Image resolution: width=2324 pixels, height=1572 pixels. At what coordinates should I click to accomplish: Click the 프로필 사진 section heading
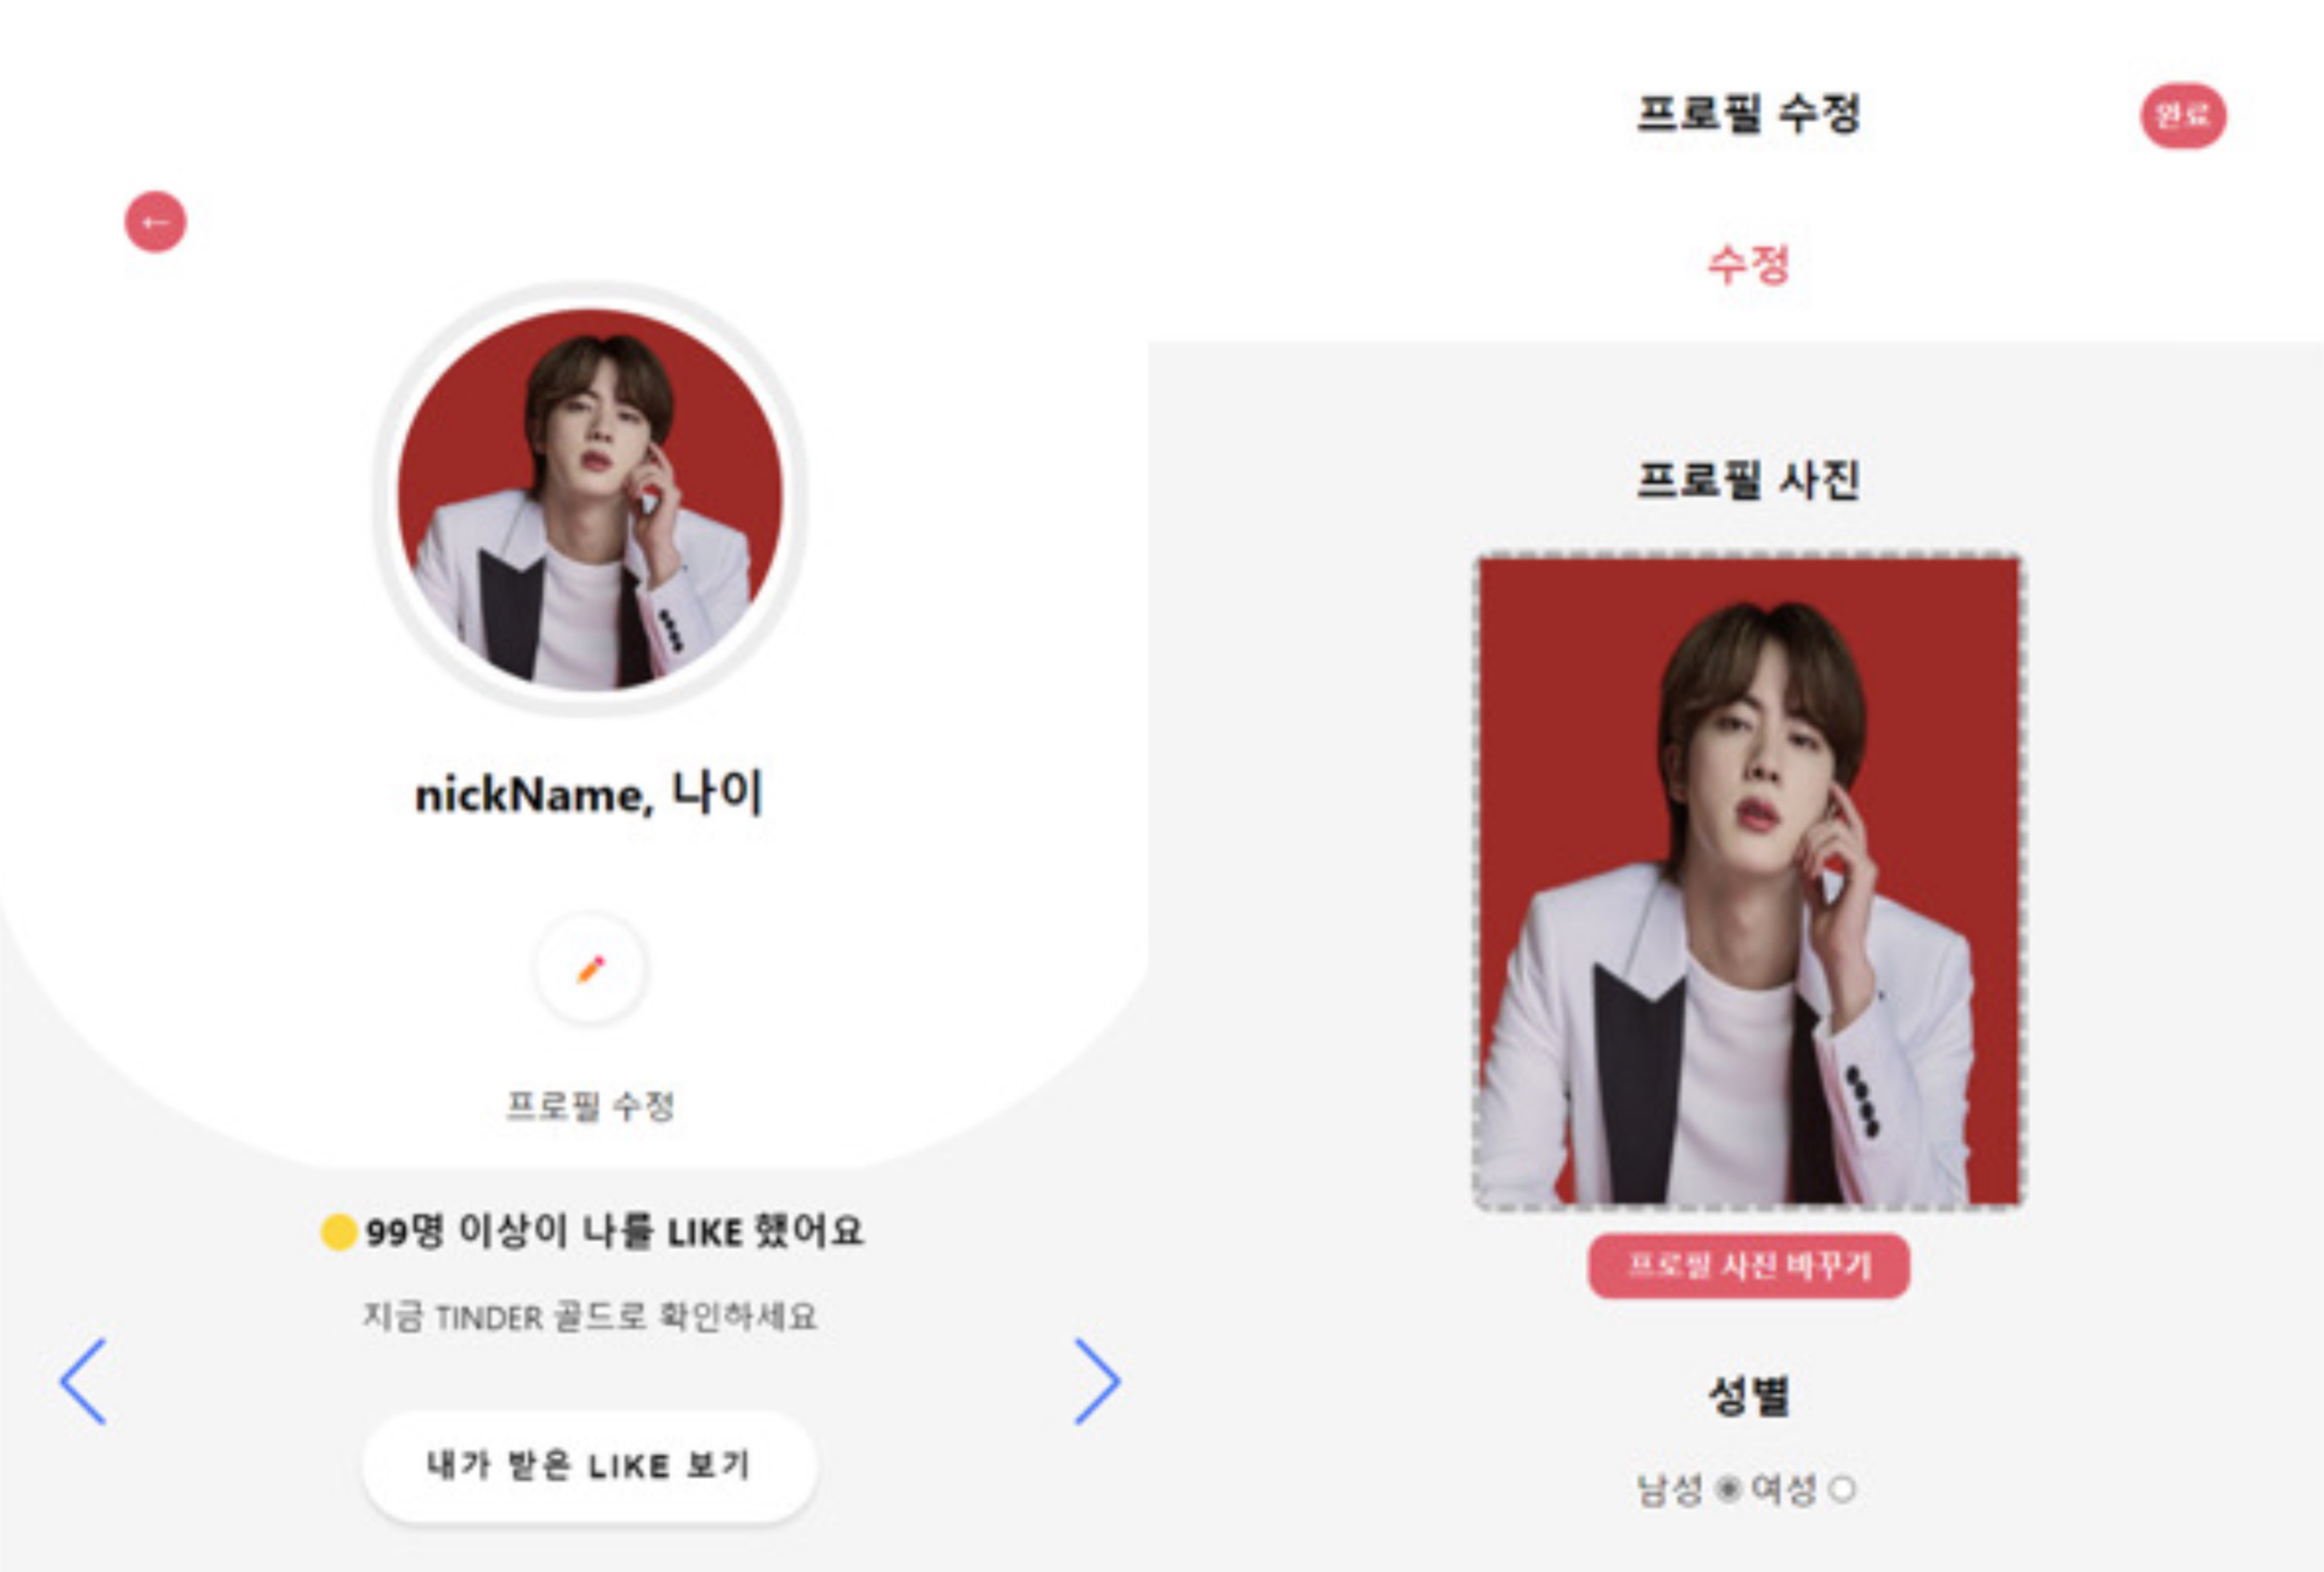(1748, 480)
